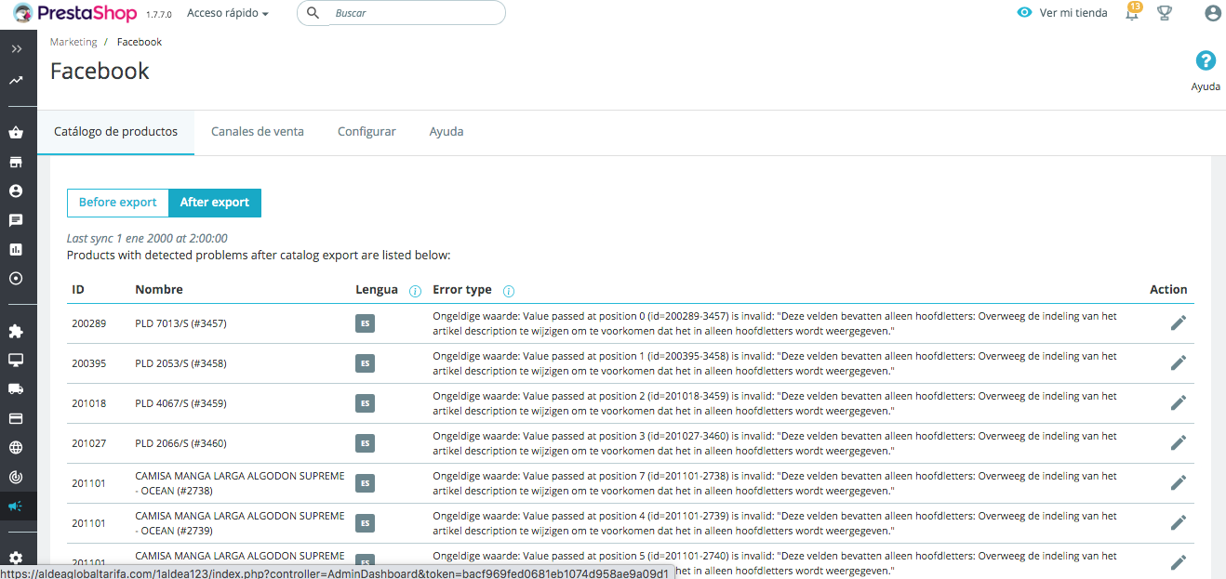Open the Stats bar chart icon in sidebar

pos(16,249)
